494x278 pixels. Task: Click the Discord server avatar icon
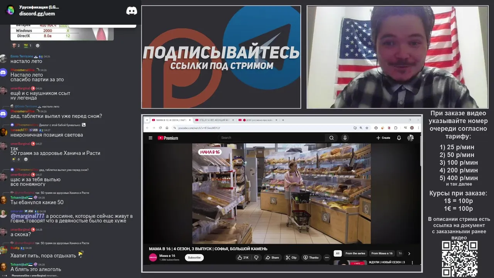(10, 10)
